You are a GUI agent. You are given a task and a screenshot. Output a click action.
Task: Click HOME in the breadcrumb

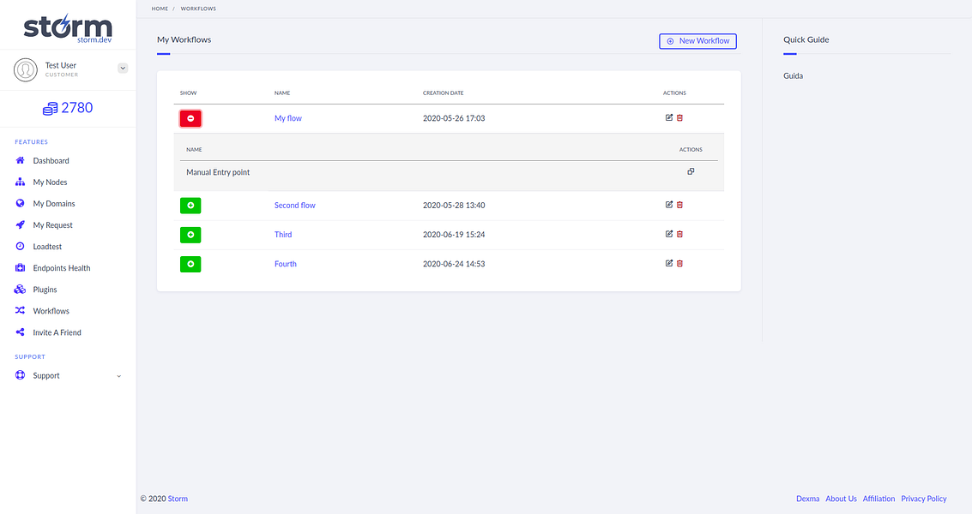tap(160, 9)
